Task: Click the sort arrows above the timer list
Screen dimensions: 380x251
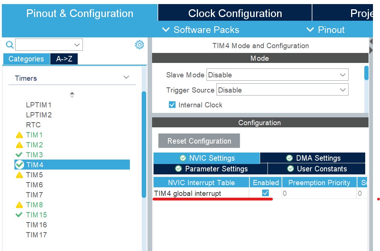Action: tap(72, 94)
